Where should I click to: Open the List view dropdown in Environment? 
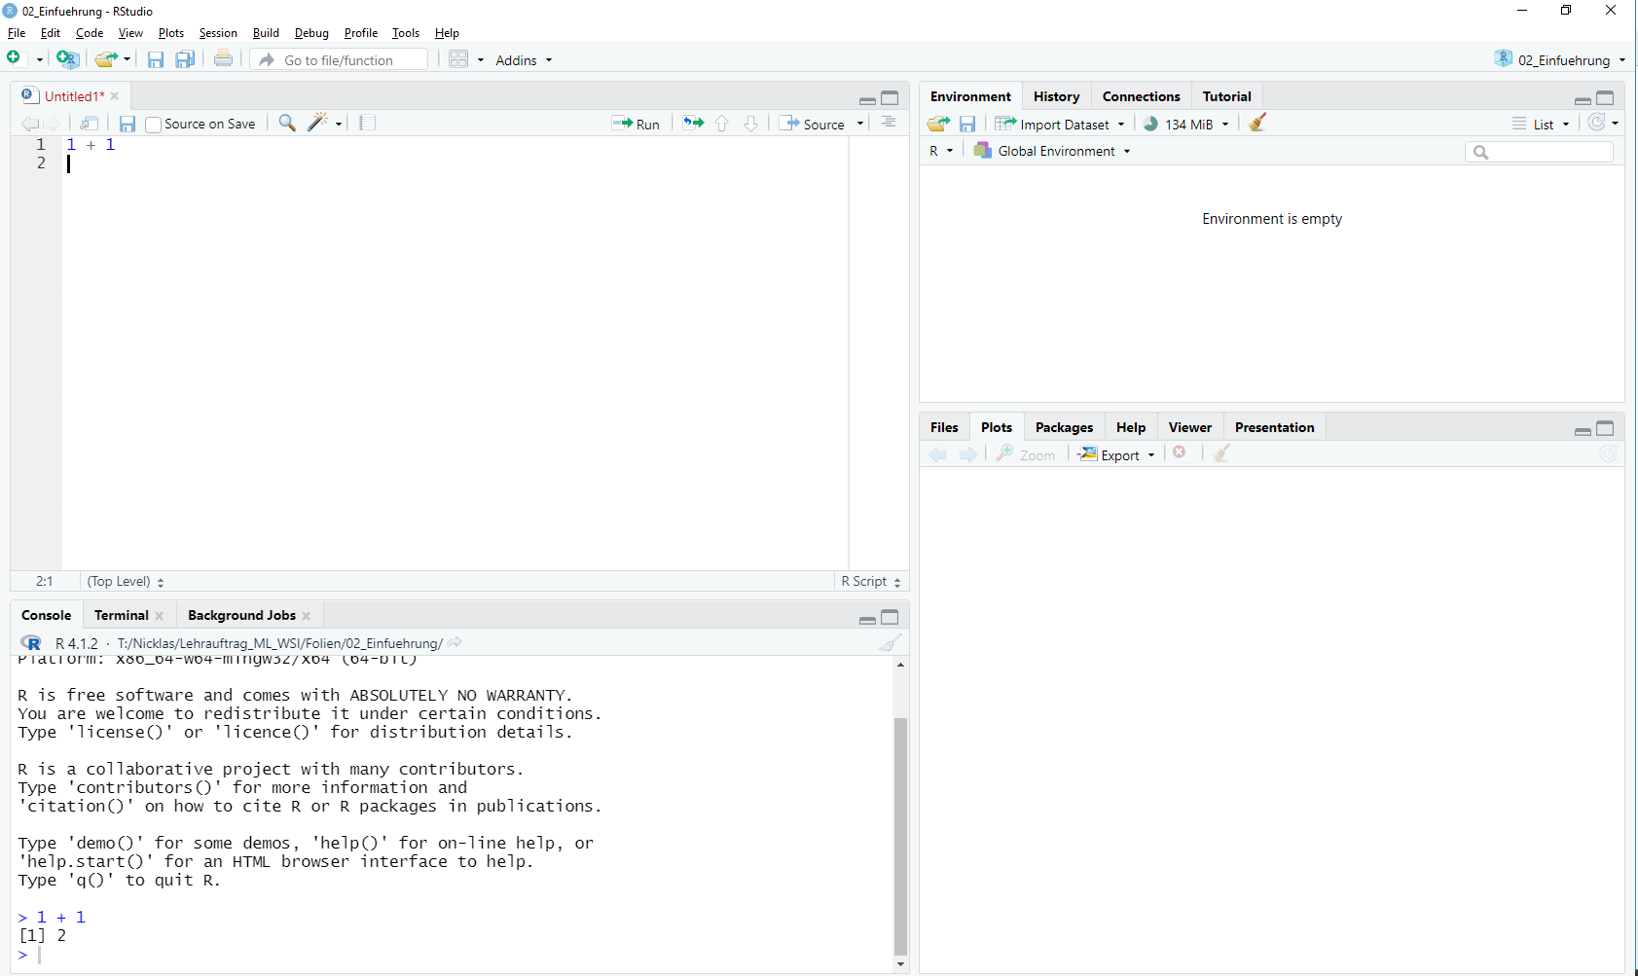point(1542,124)
